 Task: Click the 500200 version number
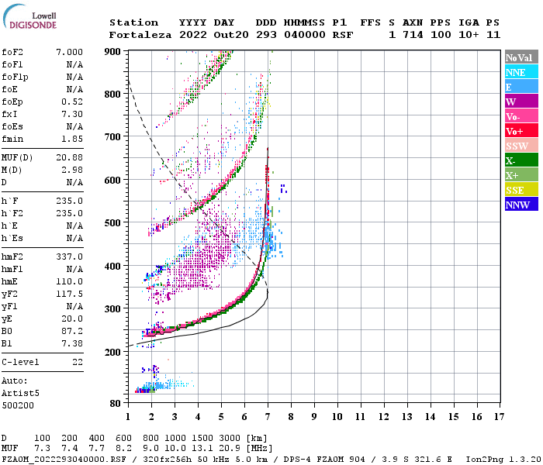[x=18, y=405]
